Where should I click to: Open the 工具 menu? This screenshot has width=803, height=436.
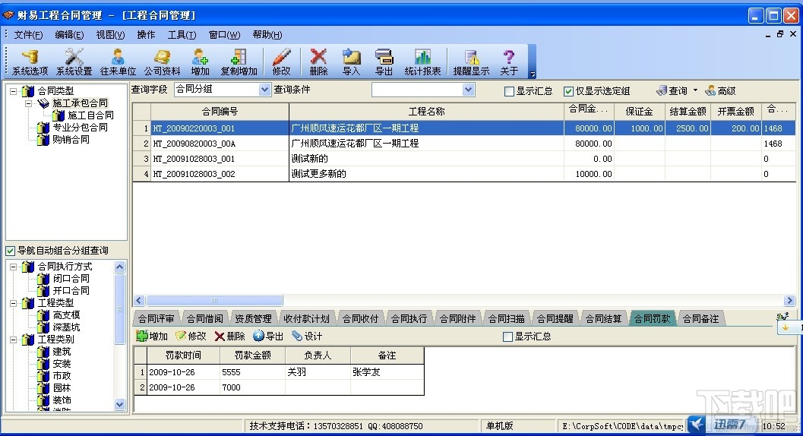[182, 35]
